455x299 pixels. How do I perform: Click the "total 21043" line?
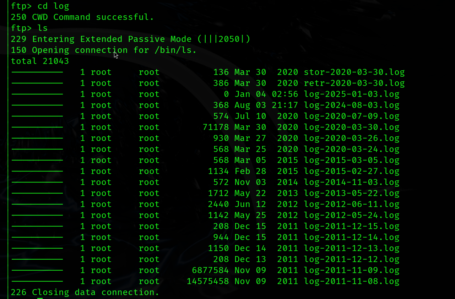pyautogui.click(x=40, y=61)
